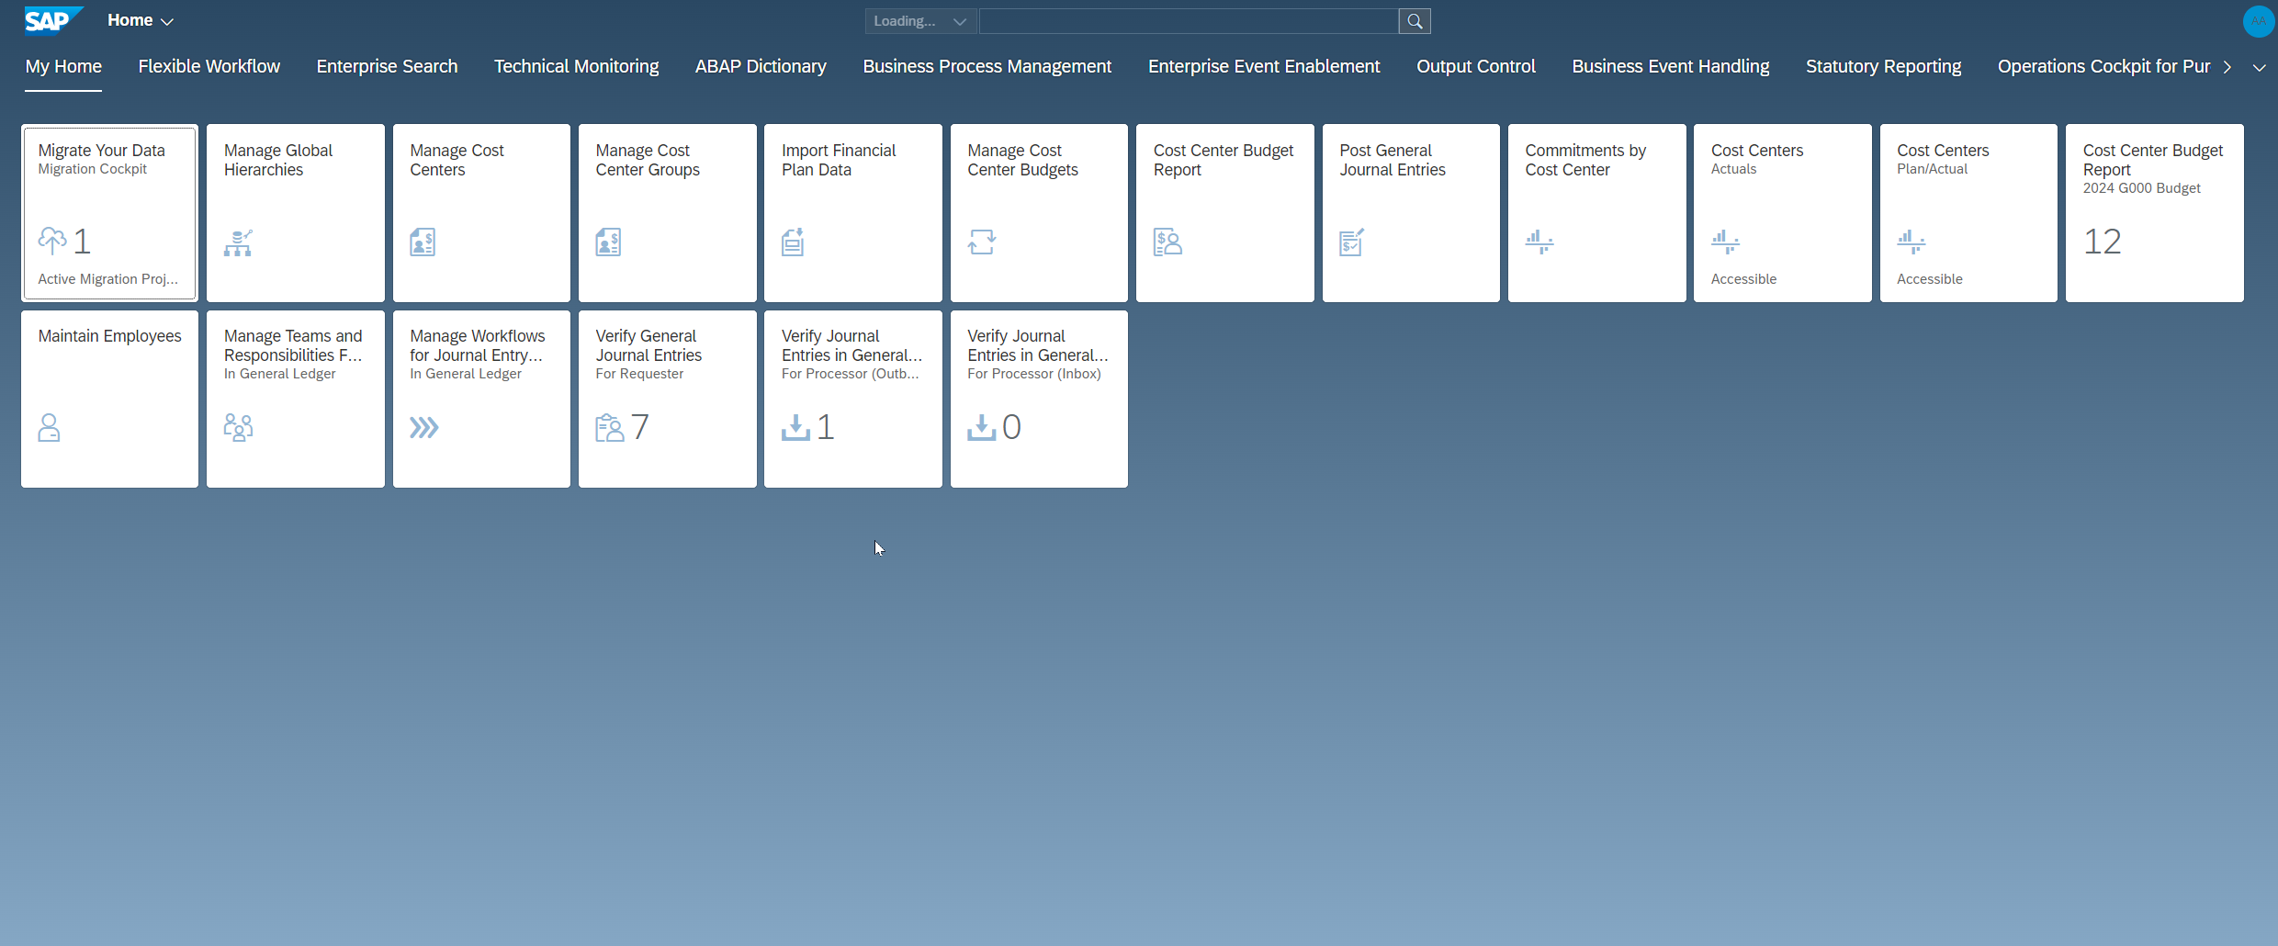Click the magnifier search button
This screenshot has height=946, width=2278.
(1415, 21)
